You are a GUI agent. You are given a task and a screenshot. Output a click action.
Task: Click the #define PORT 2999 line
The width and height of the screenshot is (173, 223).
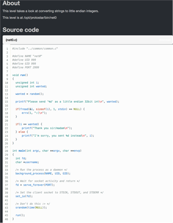(x=26, y=68)
